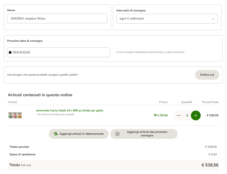Click the 'Prossima data di consegna' label
Screen dimensions: 227x174
[x=25, y=41]
